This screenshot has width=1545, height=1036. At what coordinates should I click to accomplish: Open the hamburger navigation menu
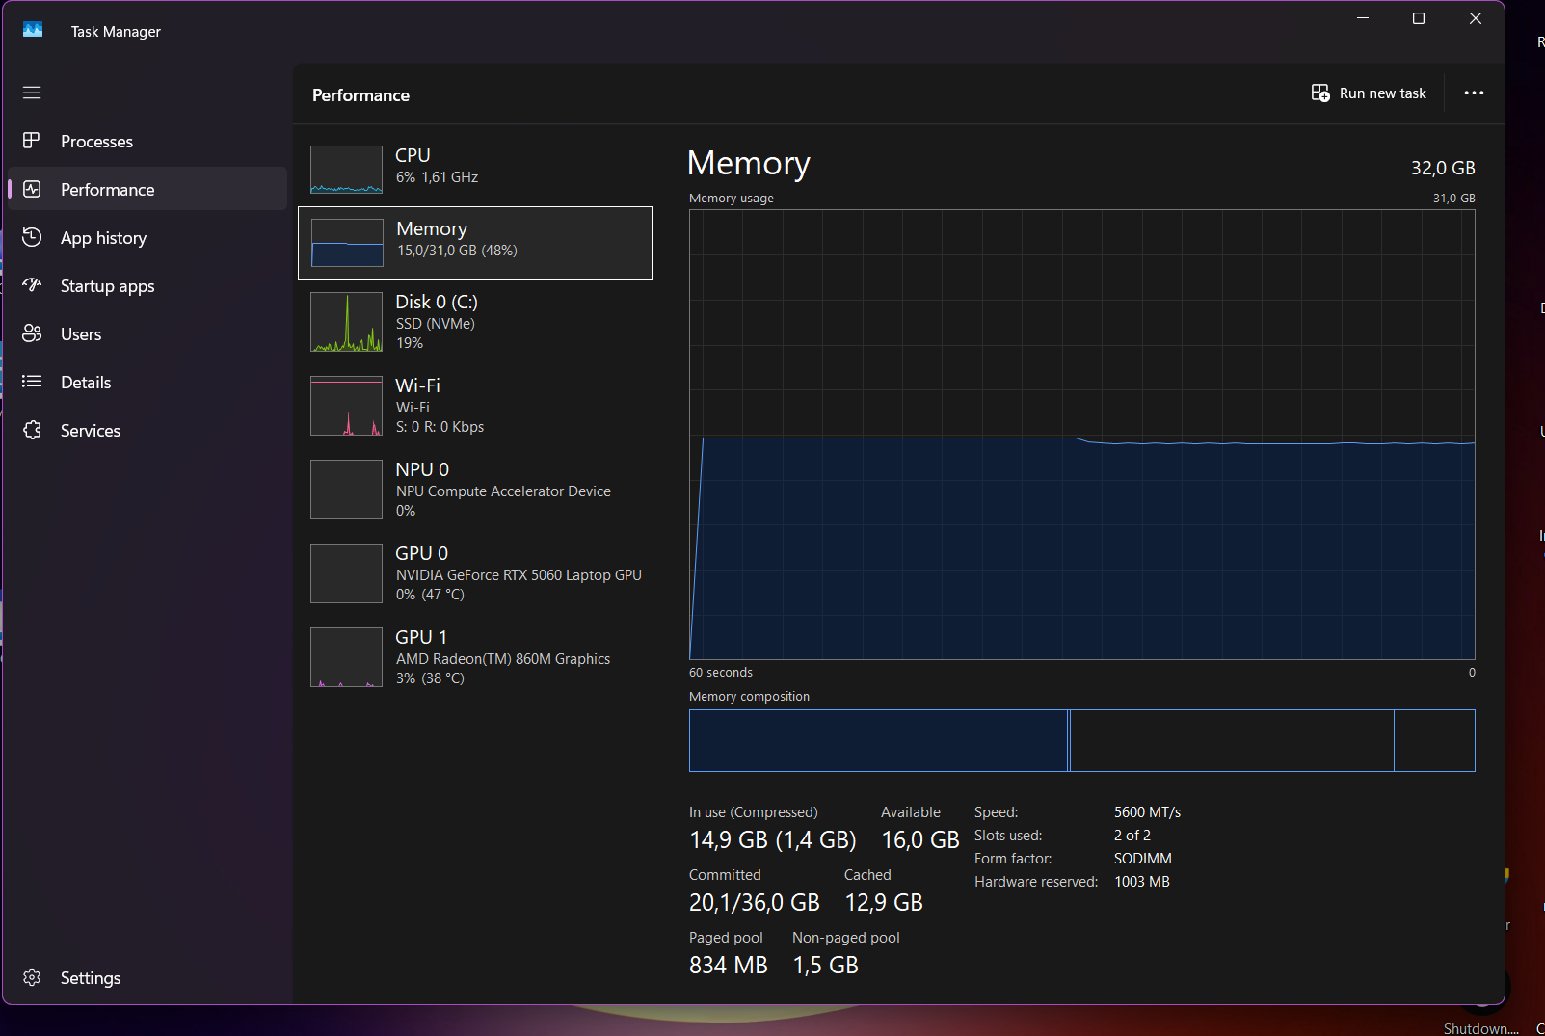point(32,93)
